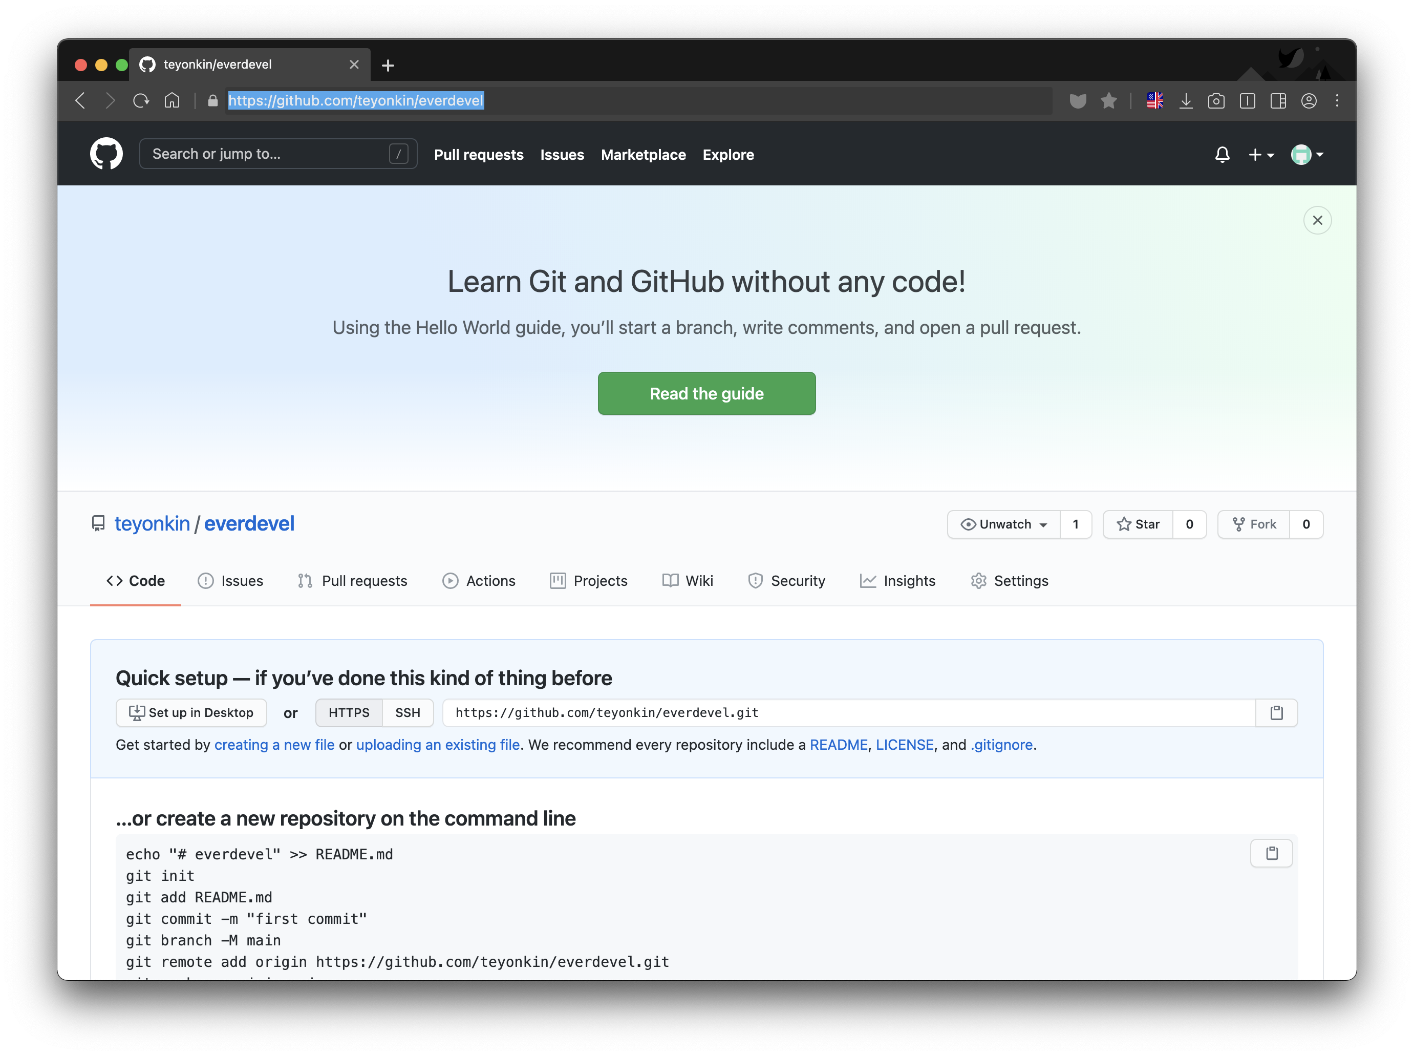This screenshot has height=1056, width=1414.
Task: Open the repository Pull requests tab
Action: coord(352,580)
